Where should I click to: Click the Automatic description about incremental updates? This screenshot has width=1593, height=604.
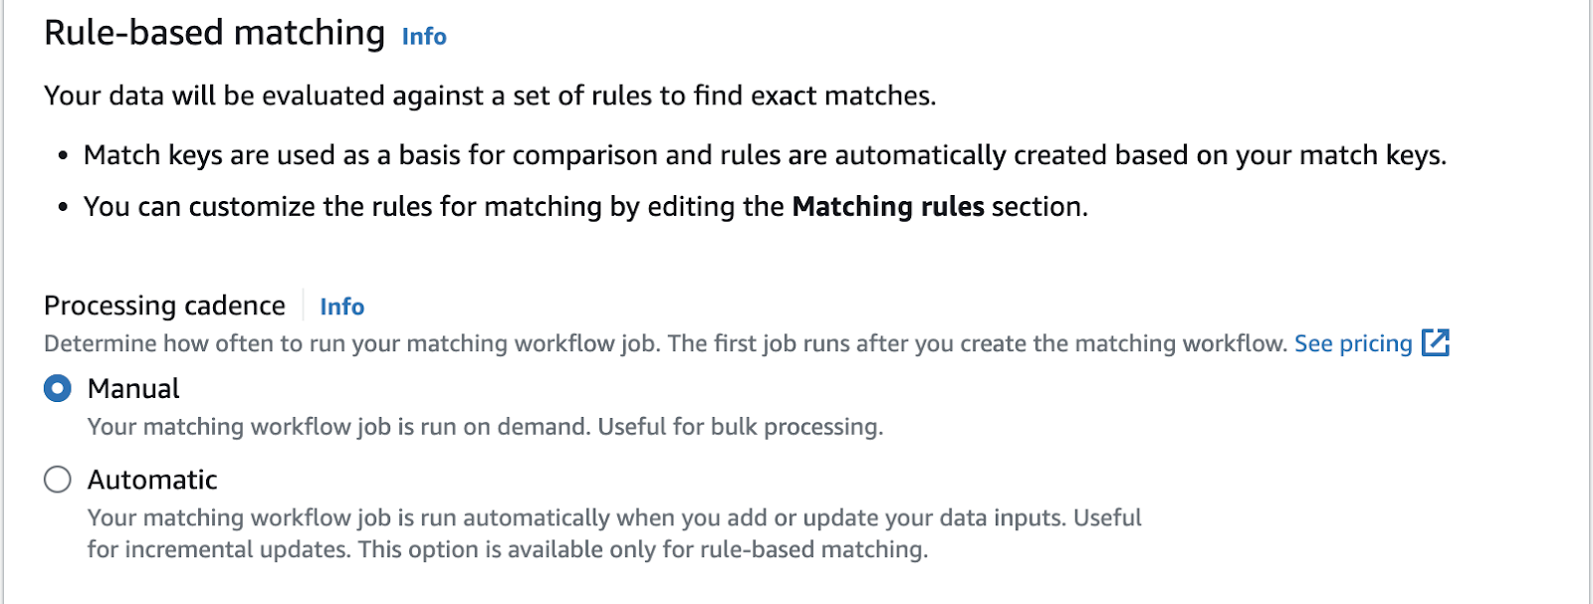(x=614, y=533)
